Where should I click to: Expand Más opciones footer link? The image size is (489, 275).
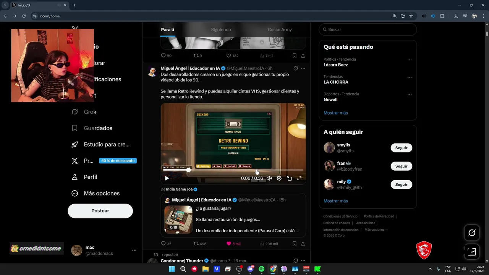pyautogui.click(x=376, y=230)
